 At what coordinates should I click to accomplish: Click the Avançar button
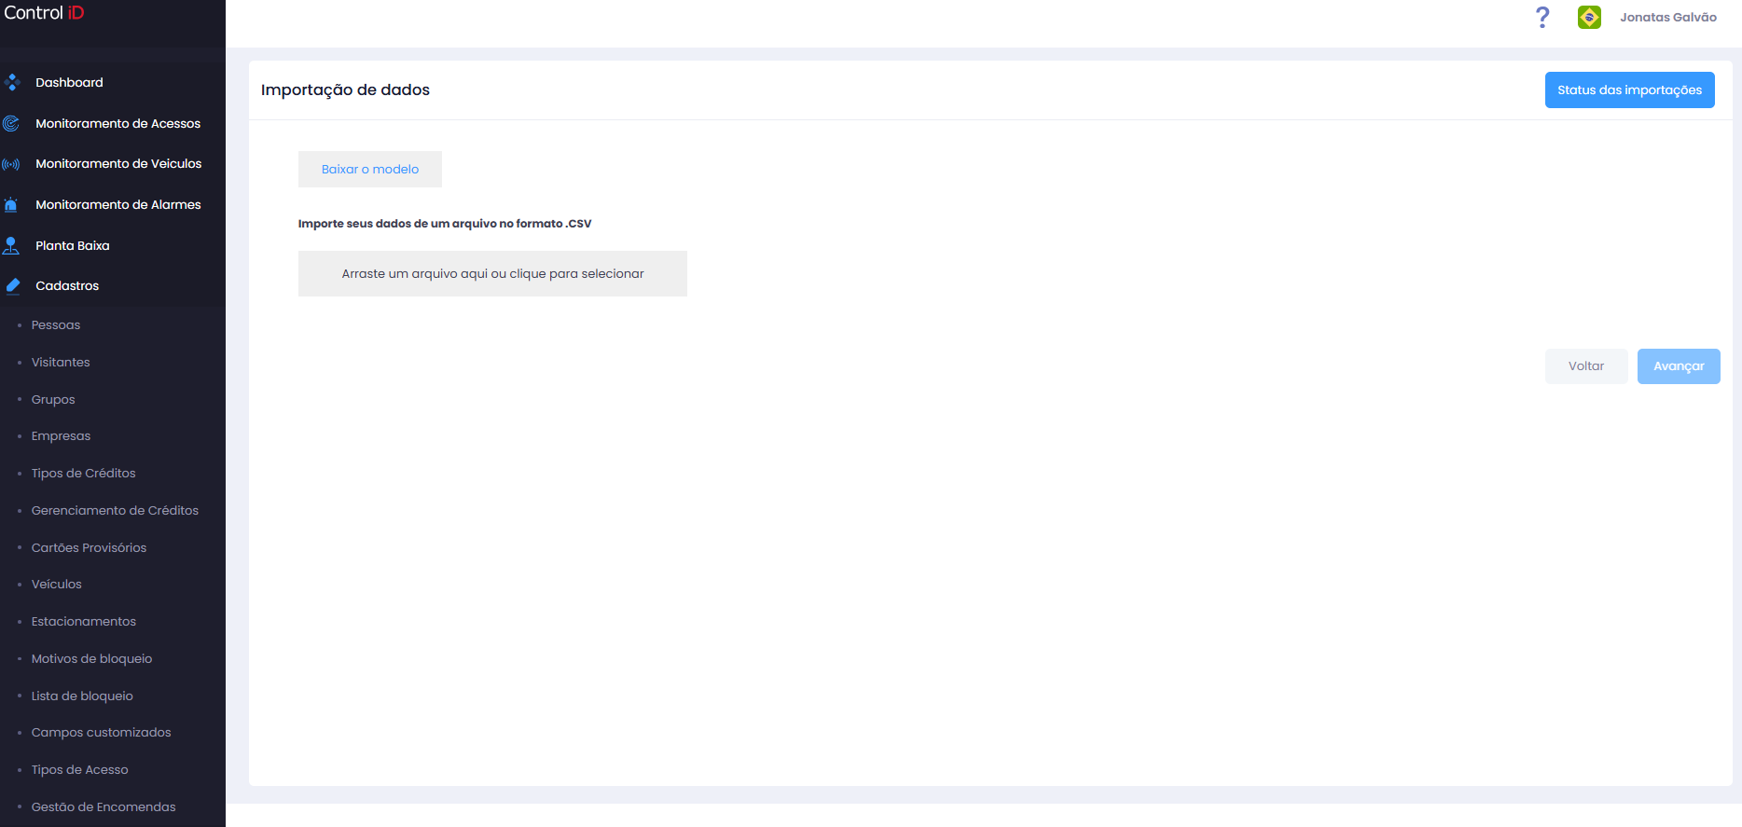tap(1679, 366)
